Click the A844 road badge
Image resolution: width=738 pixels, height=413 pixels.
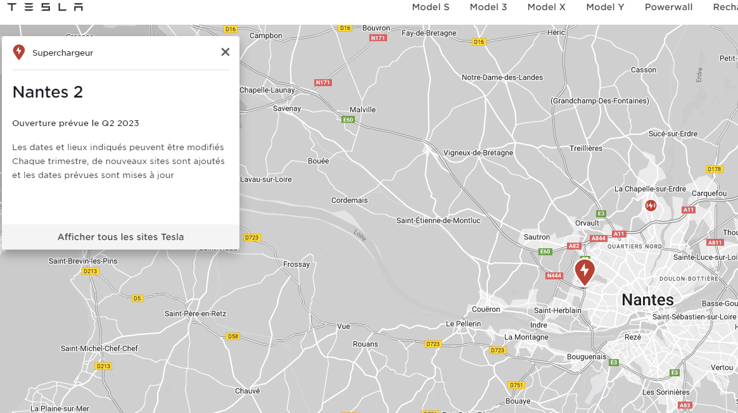point(599,238)
